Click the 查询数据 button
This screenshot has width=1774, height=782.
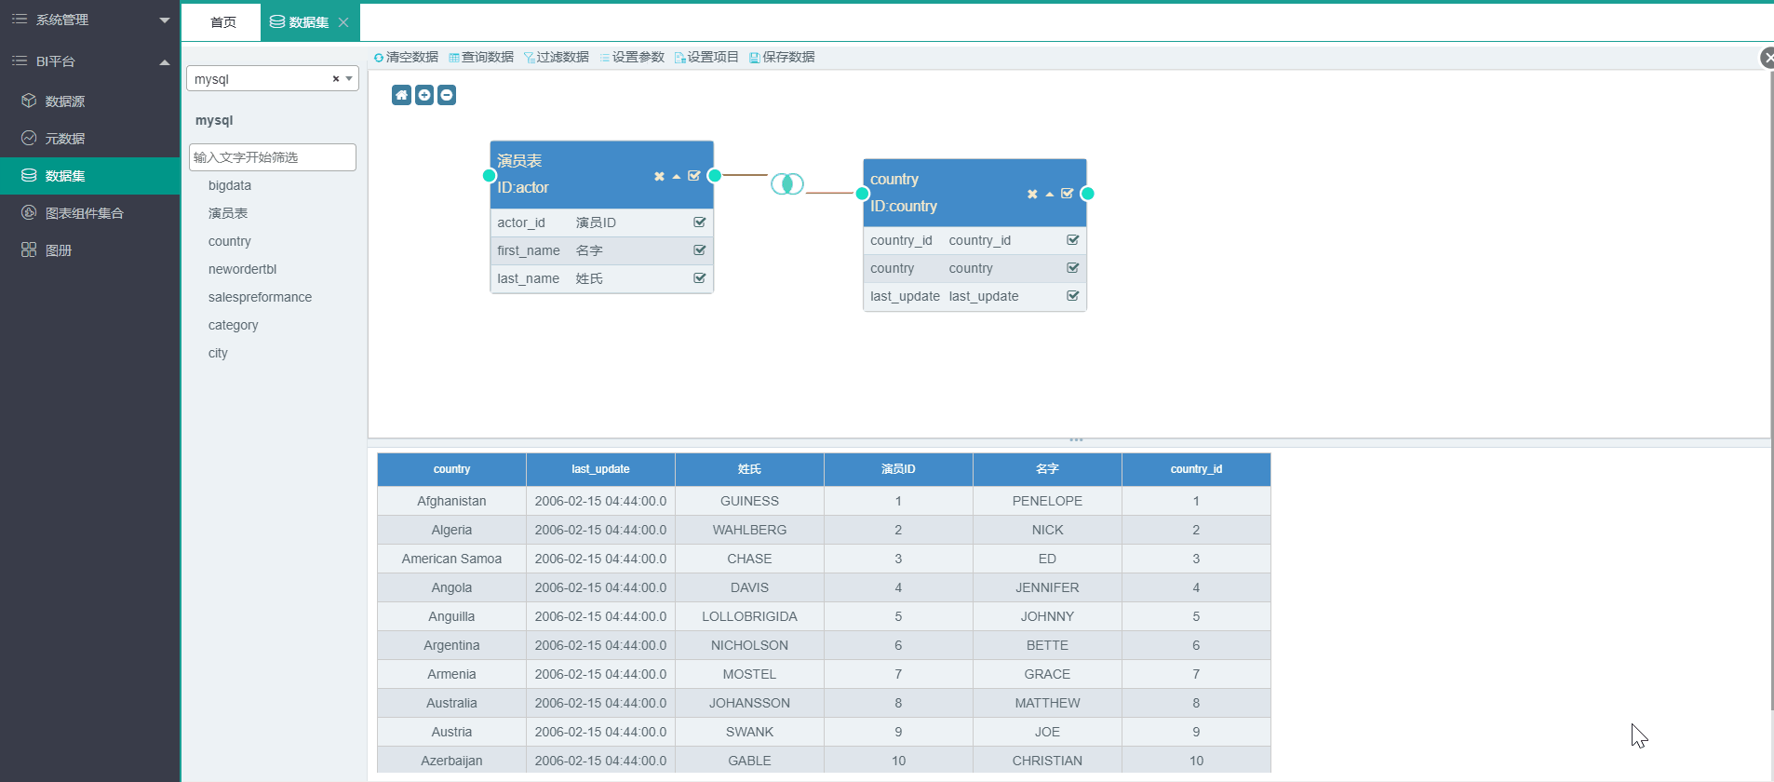[x=481, y=57]
